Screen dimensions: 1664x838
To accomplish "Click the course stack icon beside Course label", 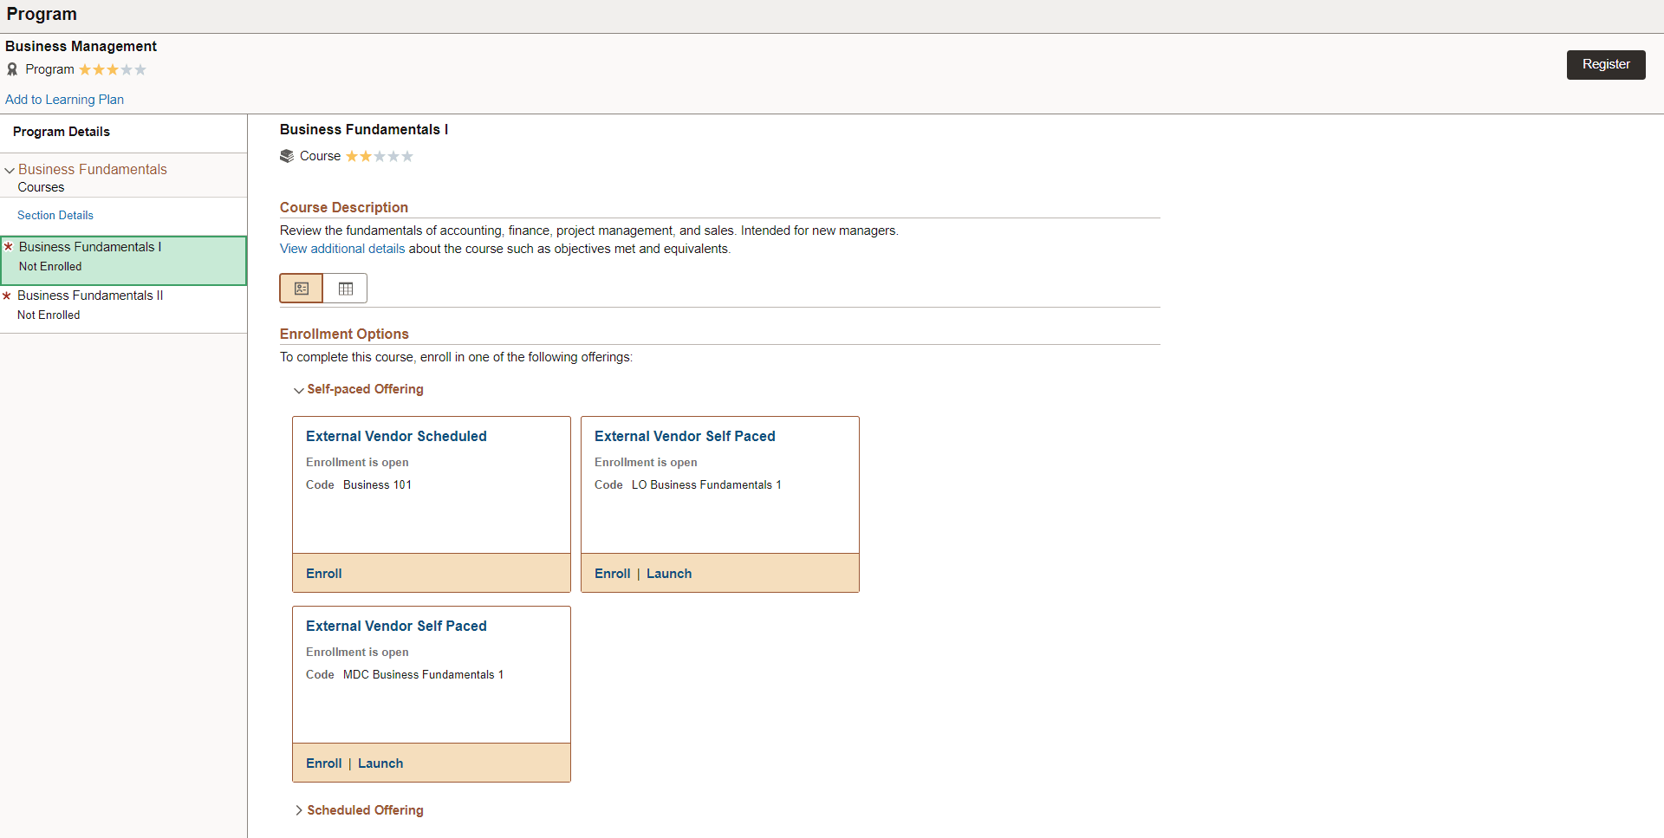I will coord(287,155).
